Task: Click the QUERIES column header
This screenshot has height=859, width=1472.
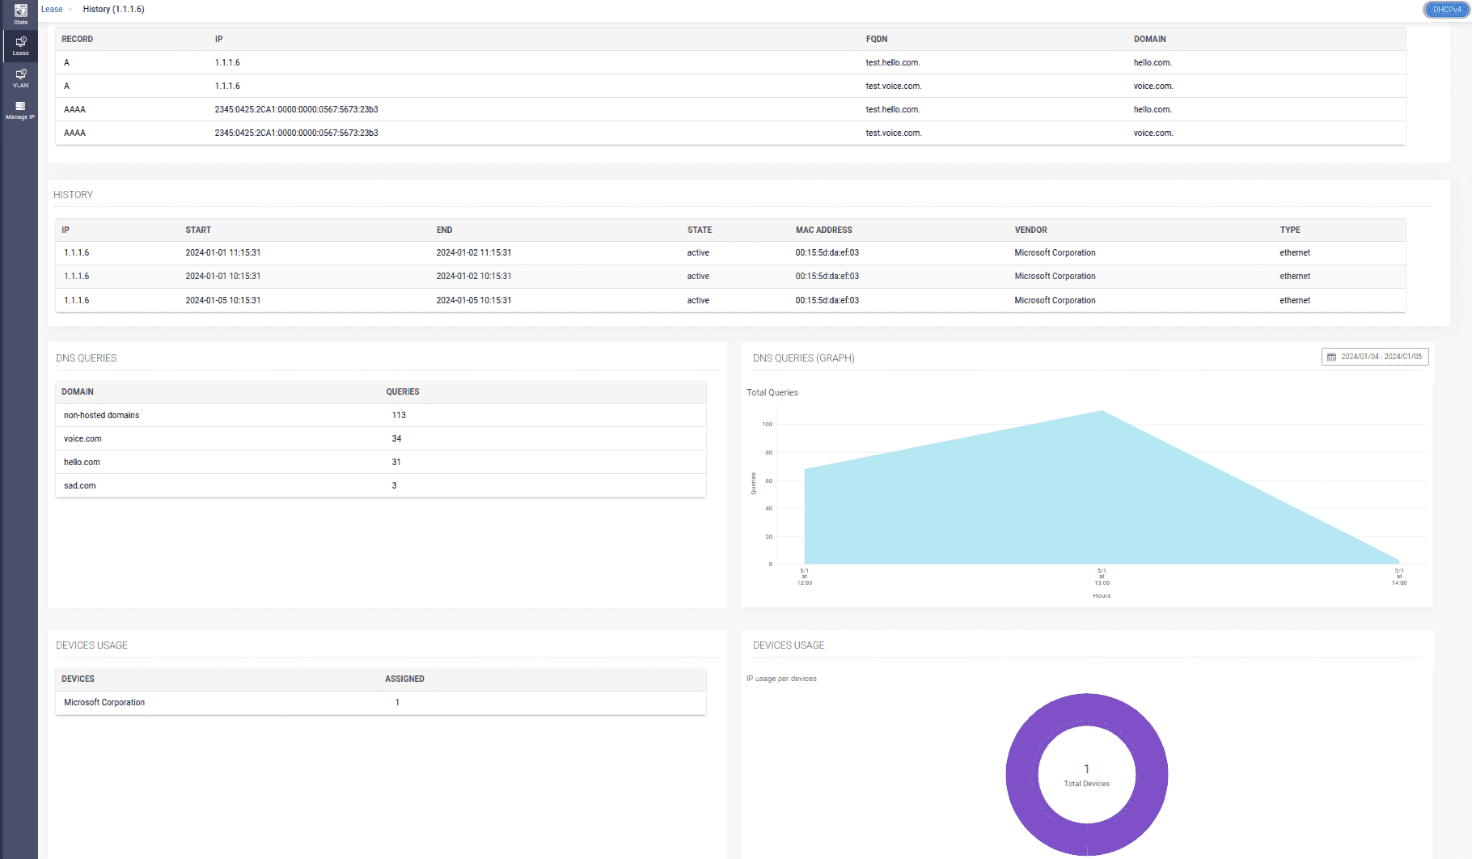Action: [402, 391]
